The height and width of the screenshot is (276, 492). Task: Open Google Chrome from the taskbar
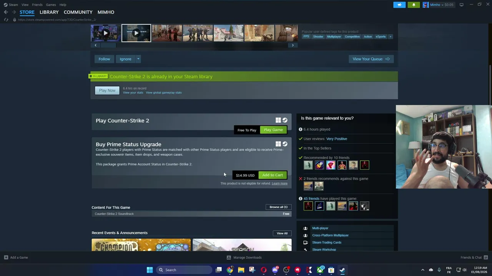click(230, 270)
